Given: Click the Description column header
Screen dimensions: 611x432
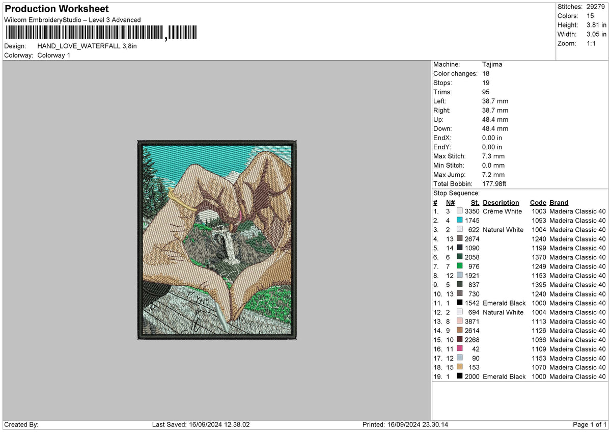Looking at the screenshot, I should click(x=501, y=203).
